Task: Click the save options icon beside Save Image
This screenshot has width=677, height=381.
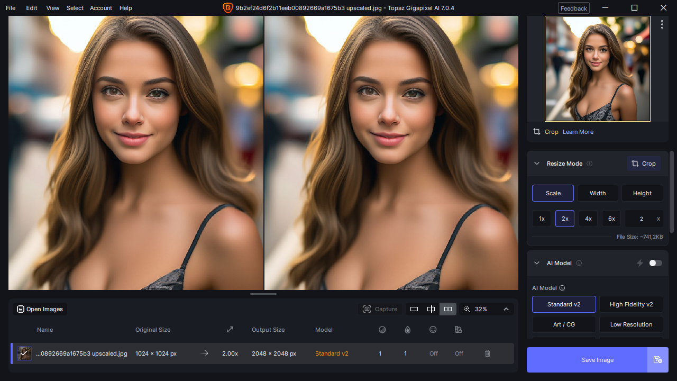Action: point(657,360)
